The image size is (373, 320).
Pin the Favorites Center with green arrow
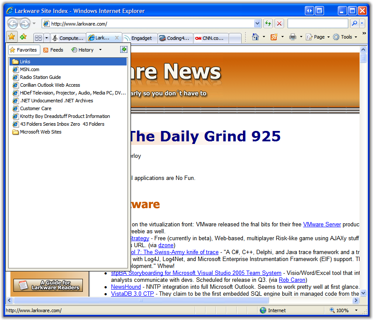pos(124,49)
